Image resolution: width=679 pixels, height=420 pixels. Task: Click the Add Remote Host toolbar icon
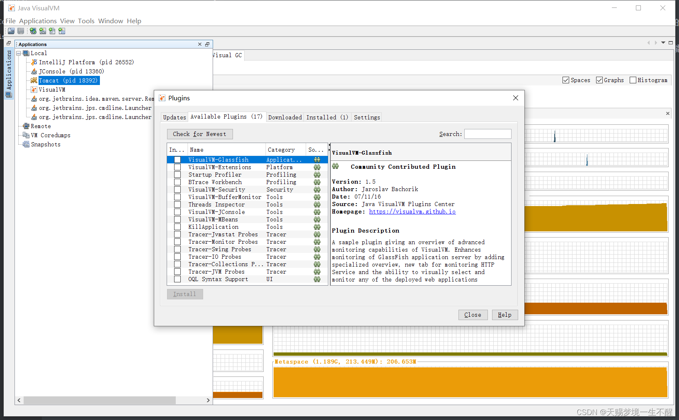click(33, 31)
